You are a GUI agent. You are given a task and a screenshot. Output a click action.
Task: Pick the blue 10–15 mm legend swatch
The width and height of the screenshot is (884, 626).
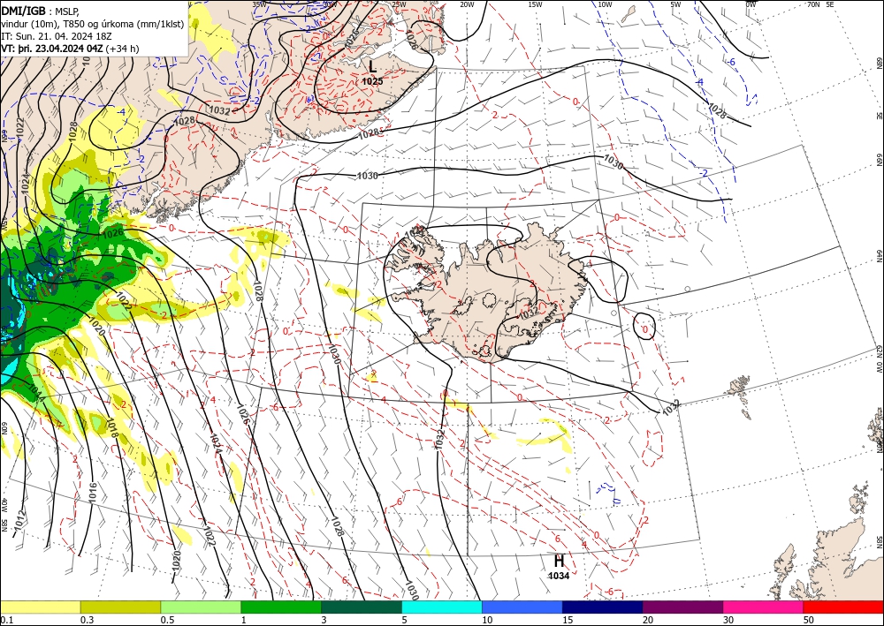tap(522, 607)
